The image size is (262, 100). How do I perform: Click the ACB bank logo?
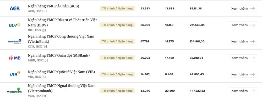tap(14, 9)
